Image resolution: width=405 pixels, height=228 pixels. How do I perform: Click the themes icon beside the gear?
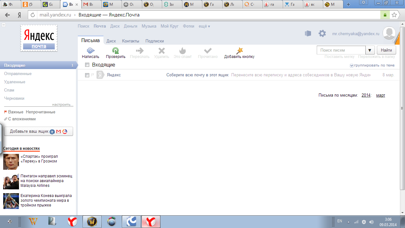(x=308, y=33)
